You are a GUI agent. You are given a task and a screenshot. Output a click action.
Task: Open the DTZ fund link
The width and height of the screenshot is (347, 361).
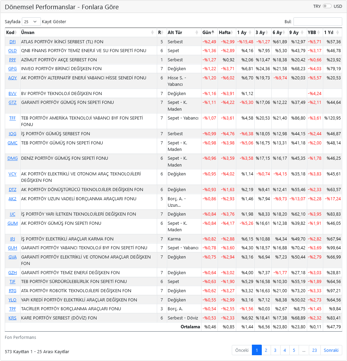pyautogui.click(x=13, y=190)
